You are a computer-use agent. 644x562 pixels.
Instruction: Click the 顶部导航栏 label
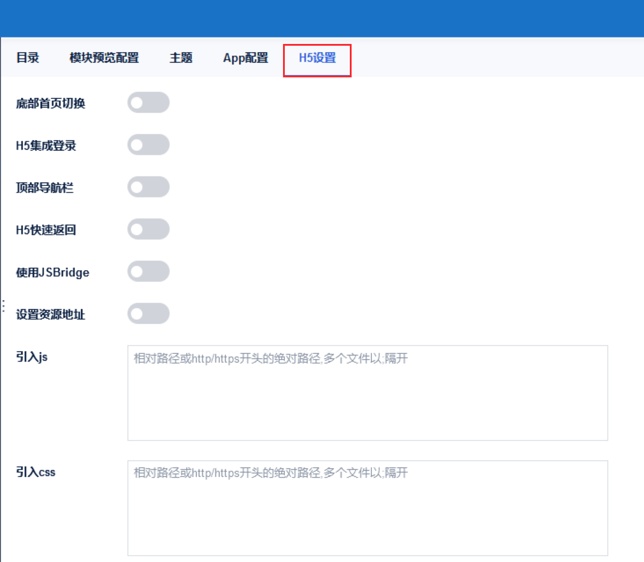coord(45,188)
